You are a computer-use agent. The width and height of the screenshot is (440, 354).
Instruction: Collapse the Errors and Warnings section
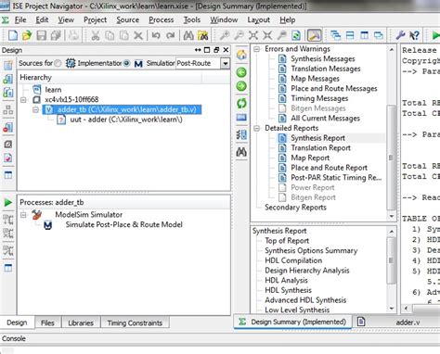tap(257, 49)
